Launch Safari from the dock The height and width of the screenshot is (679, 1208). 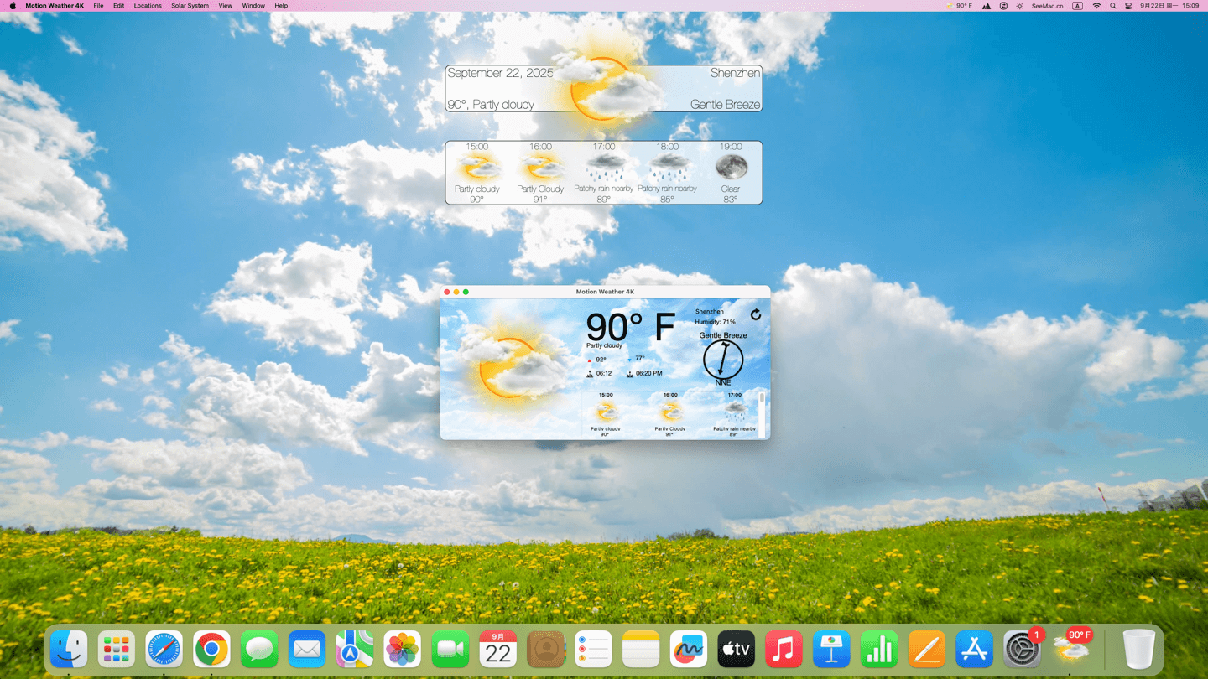(x=164, y=649)
